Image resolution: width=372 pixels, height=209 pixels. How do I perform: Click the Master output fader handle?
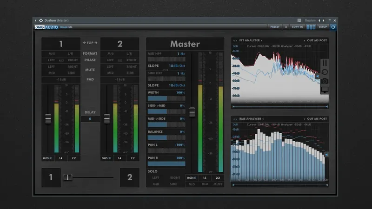192,112
